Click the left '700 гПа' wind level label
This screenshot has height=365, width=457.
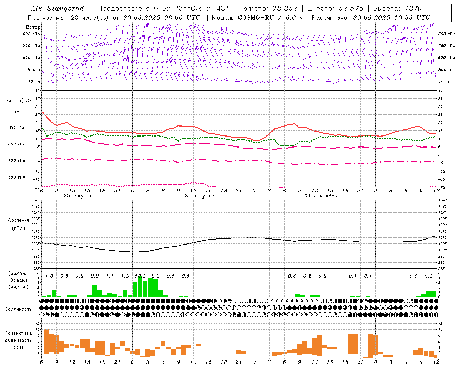[x=31, y=46]
